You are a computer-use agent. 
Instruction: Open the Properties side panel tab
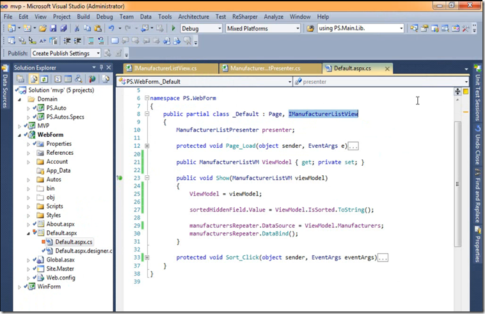coord(477,244)
